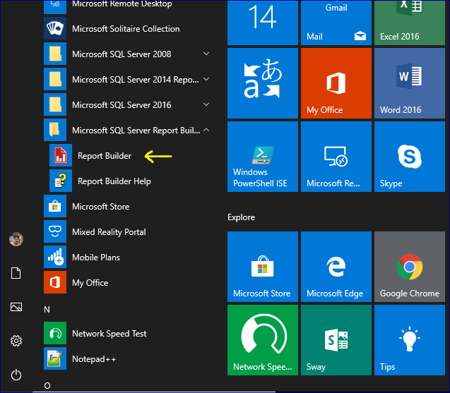Open the Microsoft Store tile under Explore
This screenshot has height=393, width=450.
[263, 267]
